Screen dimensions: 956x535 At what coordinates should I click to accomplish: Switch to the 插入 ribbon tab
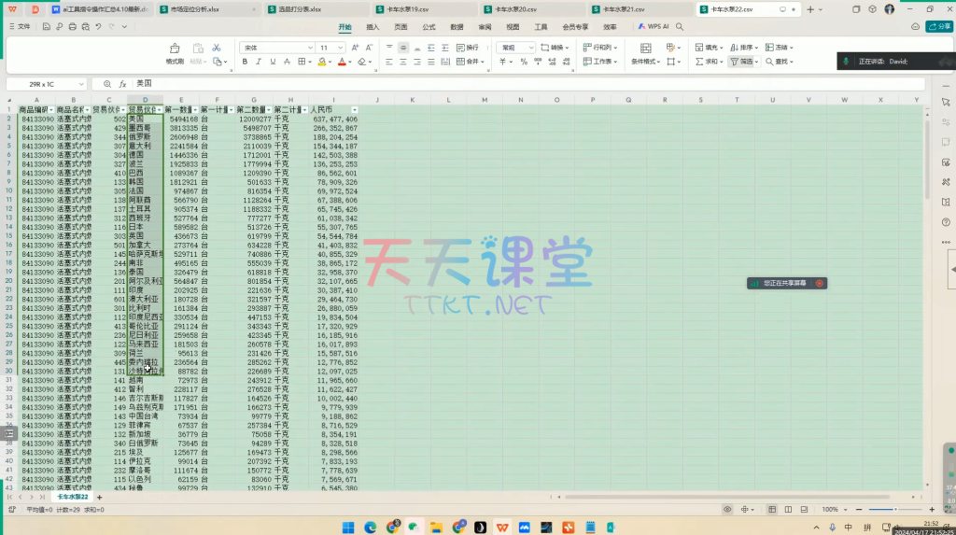pyautogui.click(x=373, y=27)
